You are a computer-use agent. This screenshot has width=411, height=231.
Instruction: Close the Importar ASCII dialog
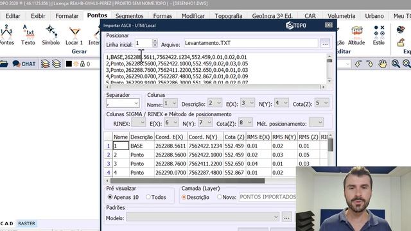(x=328, y=25)
